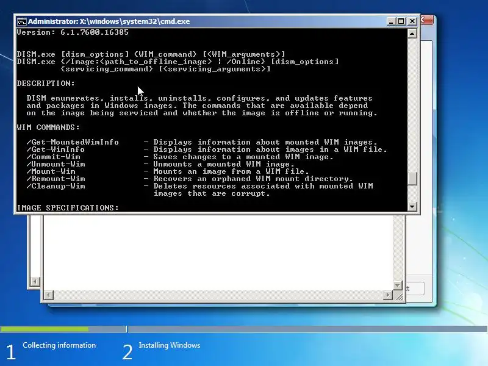The width and height of the screenshot is (488, 366).
Task: Click the console scrollbar up arrow
Action: pos(412,34)
